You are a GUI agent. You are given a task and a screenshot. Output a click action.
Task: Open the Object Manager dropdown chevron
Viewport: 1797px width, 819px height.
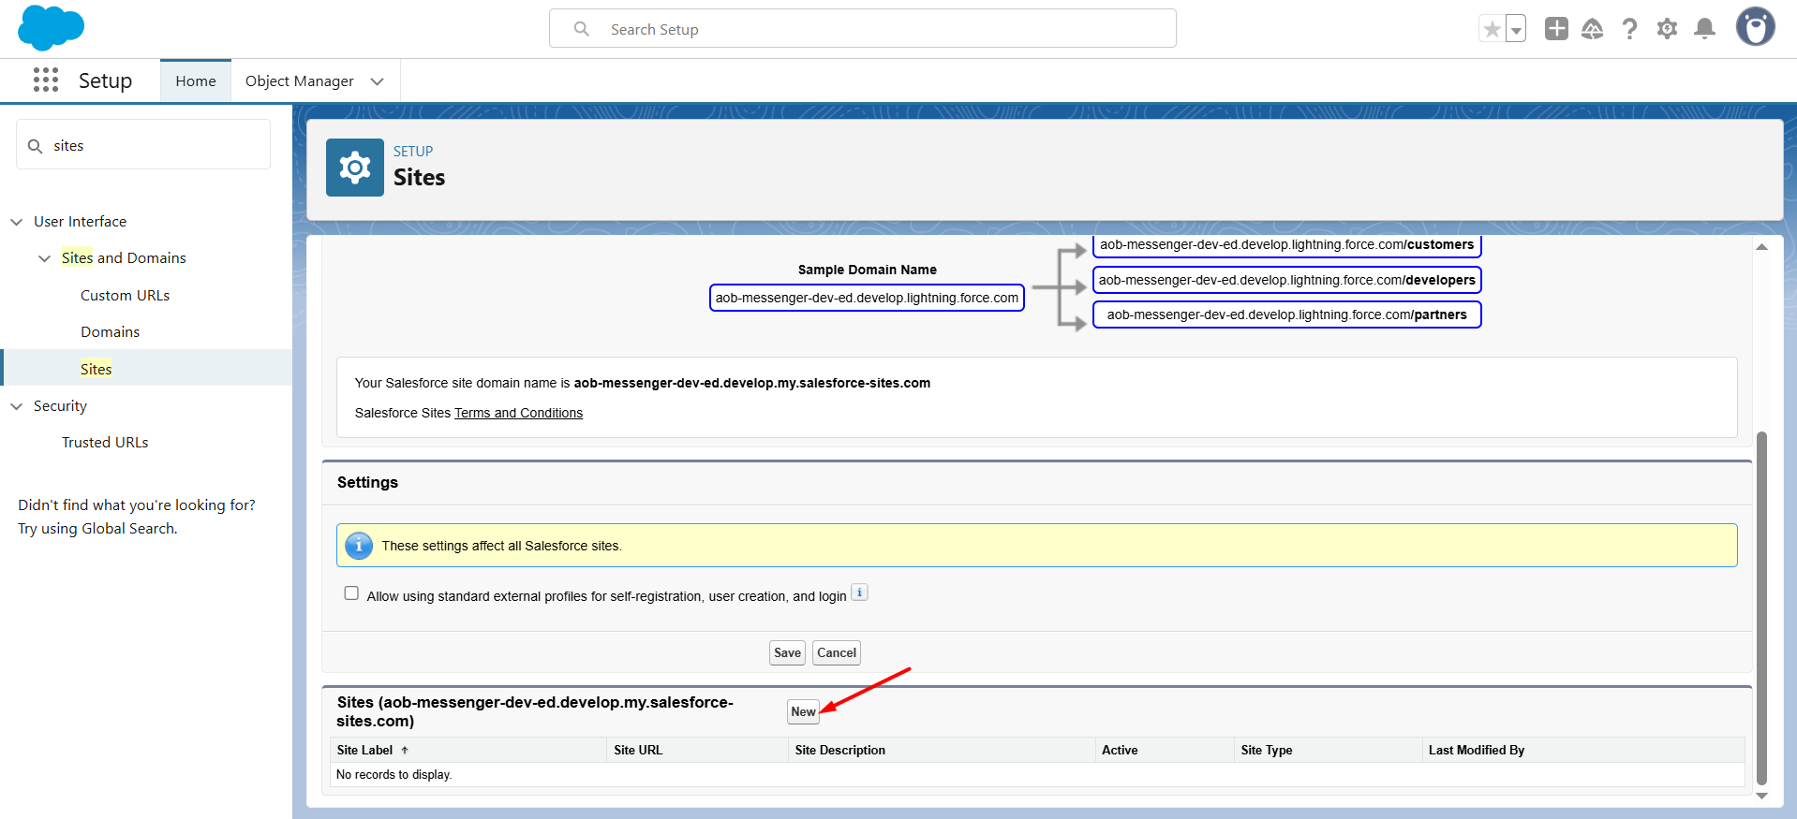(378, 81)
